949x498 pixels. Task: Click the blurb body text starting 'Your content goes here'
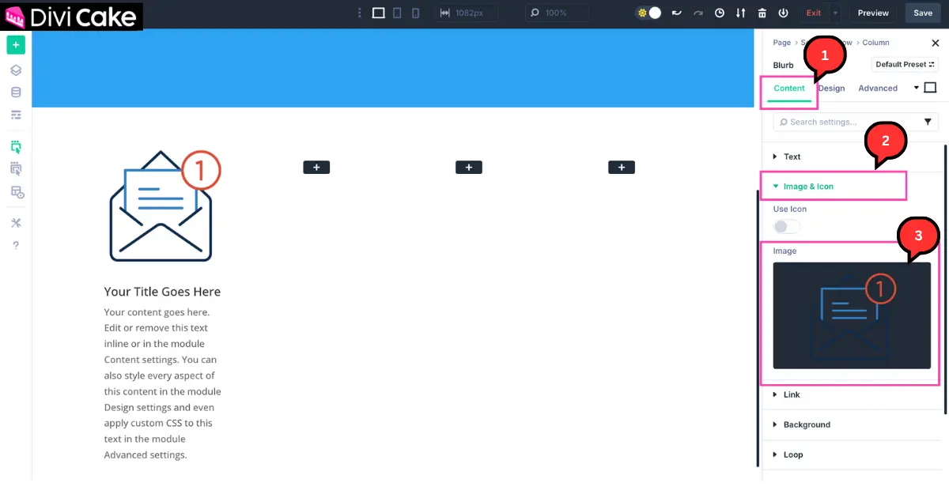click(x=162, y=383)
